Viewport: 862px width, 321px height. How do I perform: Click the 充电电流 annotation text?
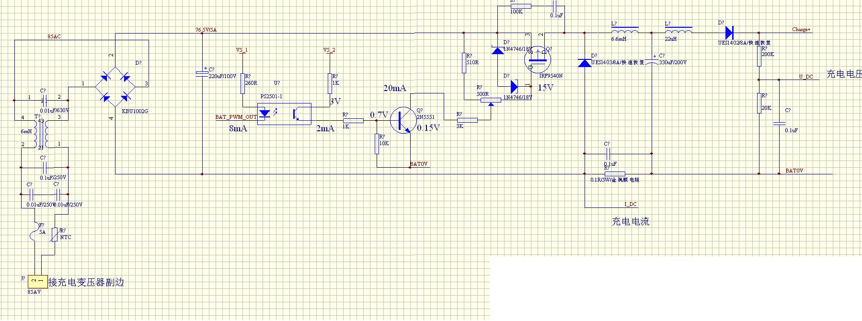click(631, 221)
